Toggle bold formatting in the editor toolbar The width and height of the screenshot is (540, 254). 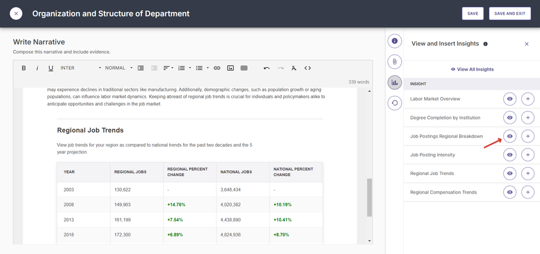[24, 68]
